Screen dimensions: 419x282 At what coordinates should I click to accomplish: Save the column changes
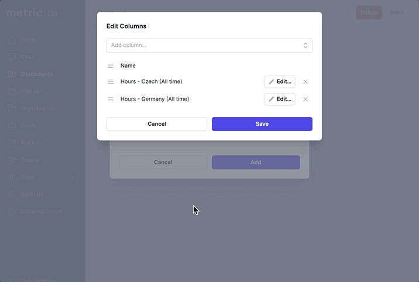tap(262, 124)
